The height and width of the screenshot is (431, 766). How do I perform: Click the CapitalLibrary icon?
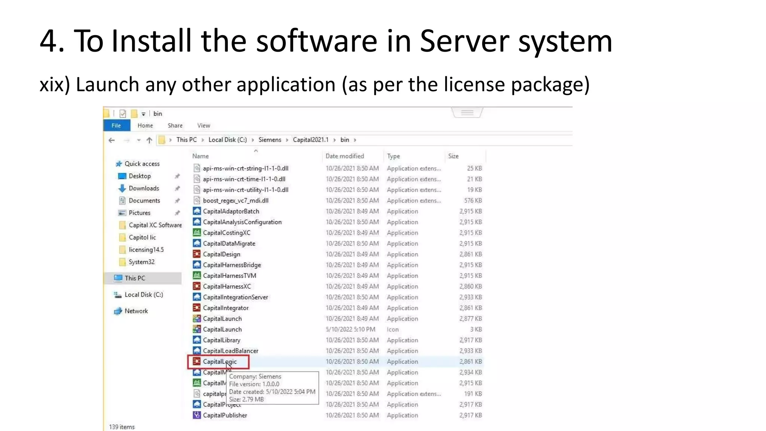point(196,340)
